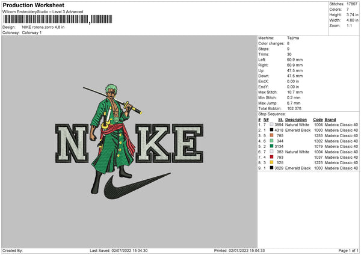Select the black swatch beside stitch count 3629
This screenshot has width=361, height=255.
(272, 168)
